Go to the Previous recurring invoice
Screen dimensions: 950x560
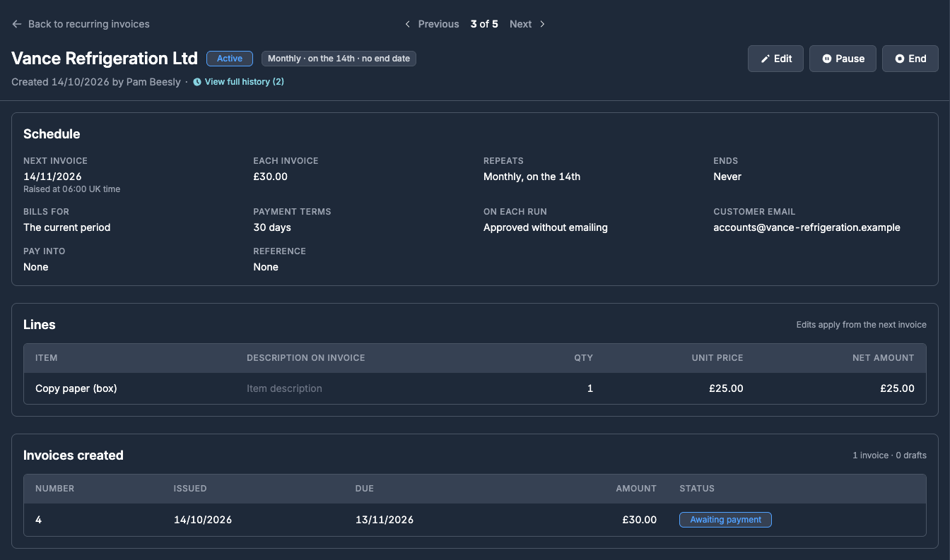[432, 24]
